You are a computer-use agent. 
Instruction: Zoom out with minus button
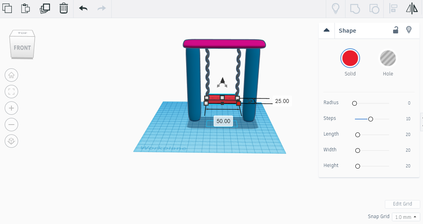11,125
